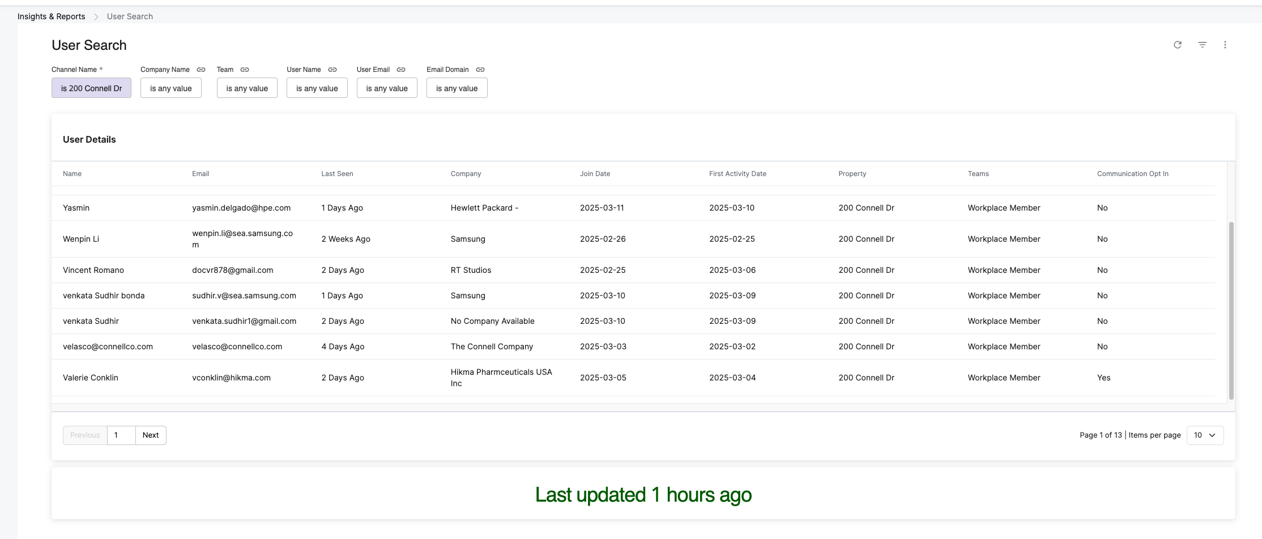
Task: Click the page number input field
Action: [x=121, y=435]
